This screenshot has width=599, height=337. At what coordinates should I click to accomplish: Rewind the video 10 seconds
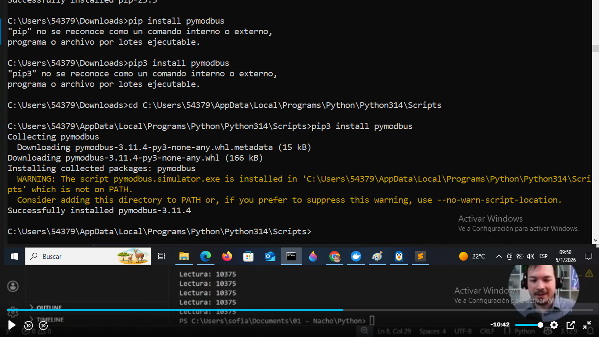coord(29,325)
